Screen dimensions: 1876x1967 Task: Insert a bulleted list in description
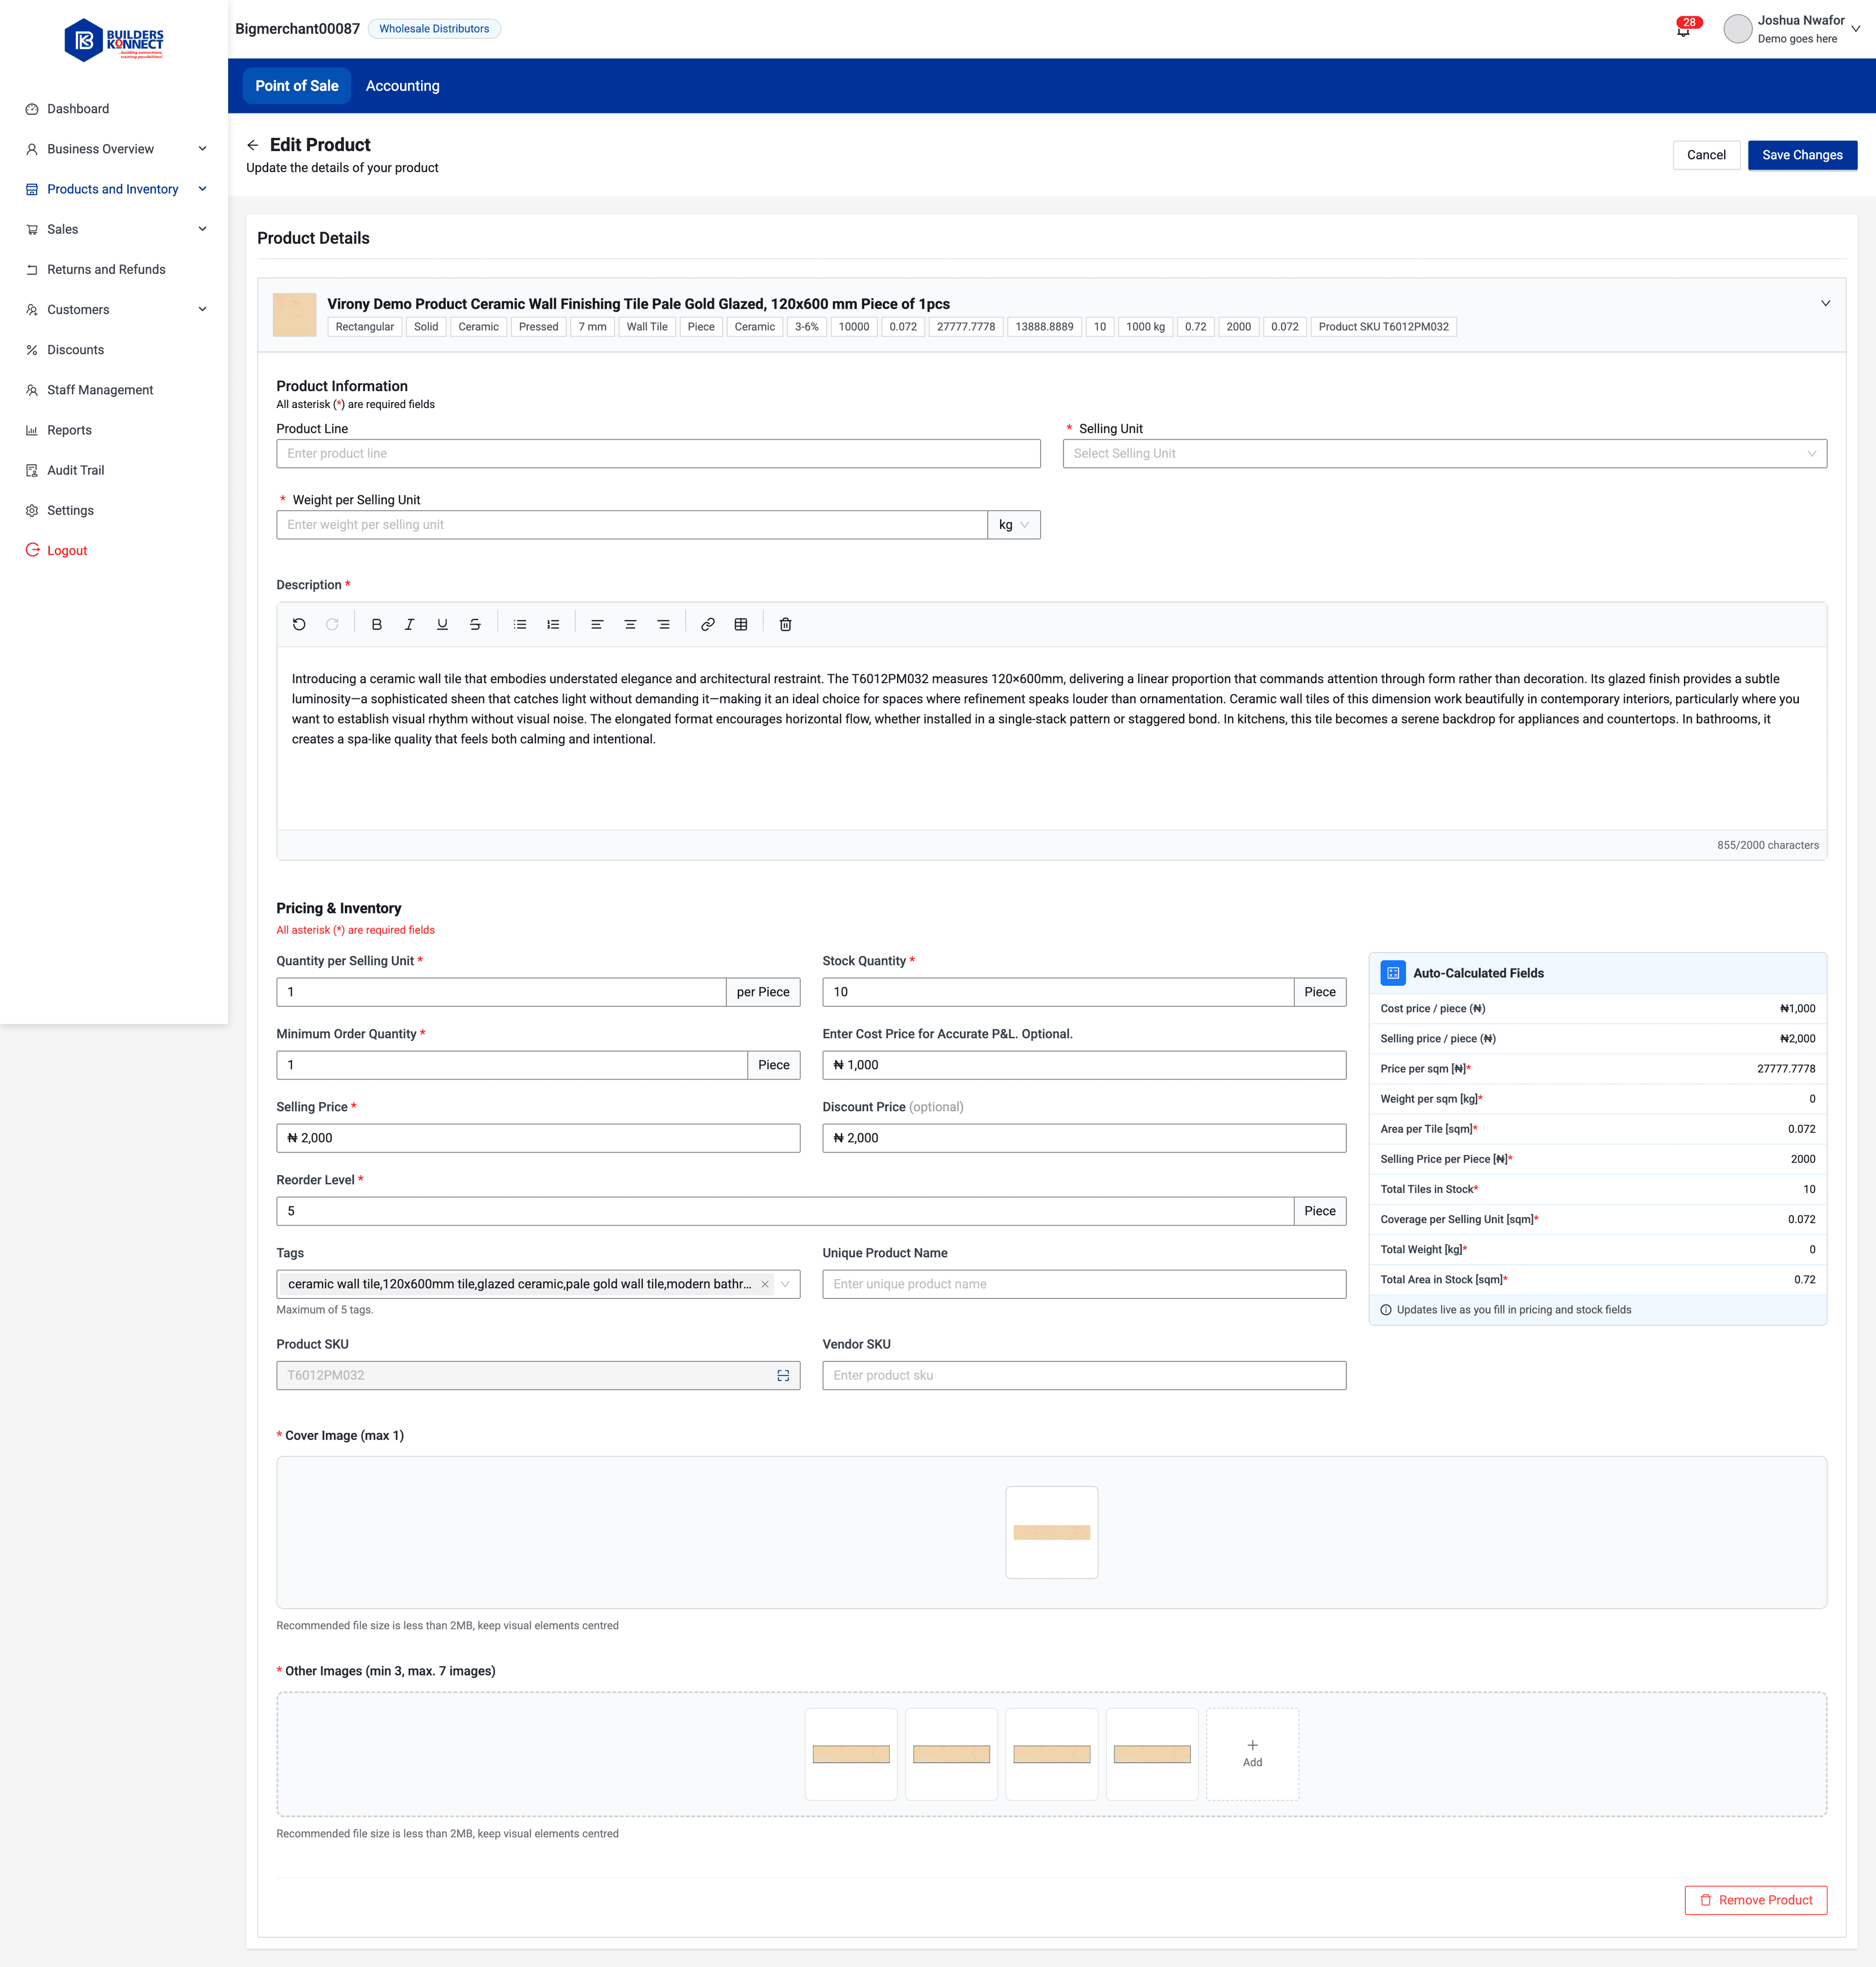click(x=520, y=625)
